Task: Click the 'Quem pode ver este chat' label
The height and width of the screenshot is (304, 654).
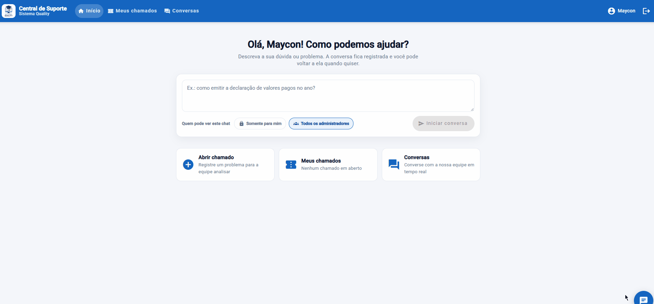Action: click(206, 124)
